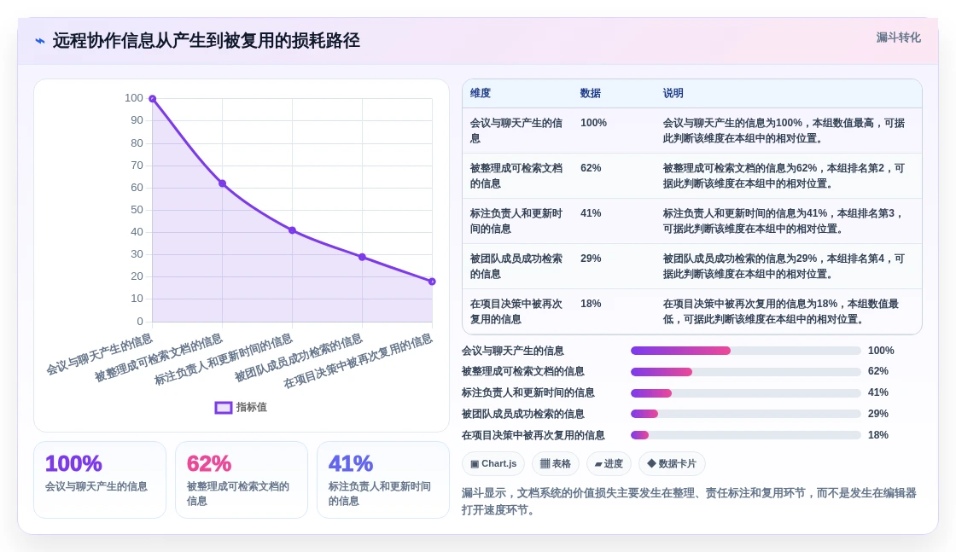Click the Chart.js tag chip
956x552 pixels.
coord(493,463)
